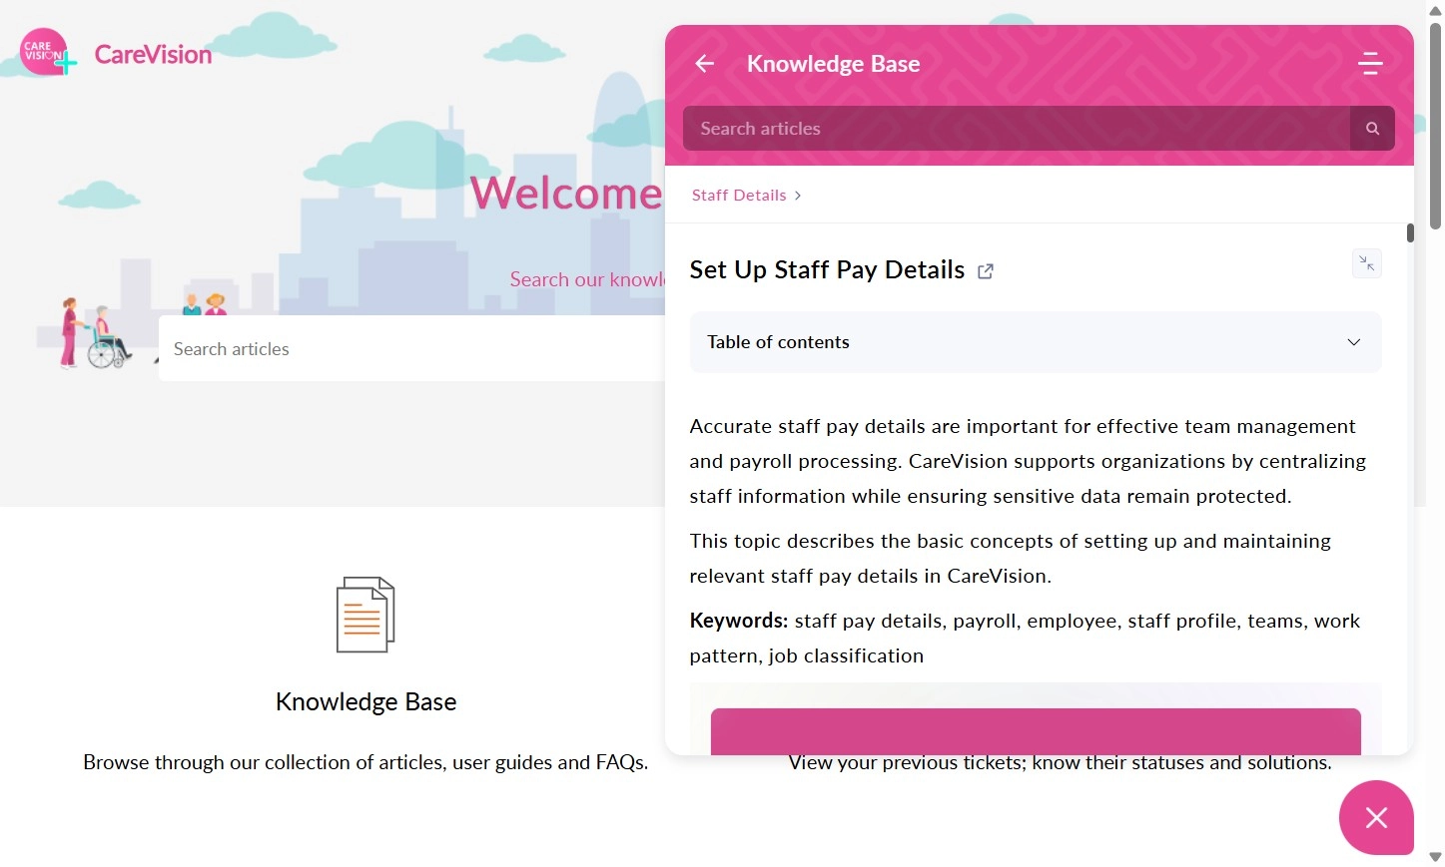Open article in new tab icon
This screenshot has height=867, width=1445.
[x=986, y=271]
